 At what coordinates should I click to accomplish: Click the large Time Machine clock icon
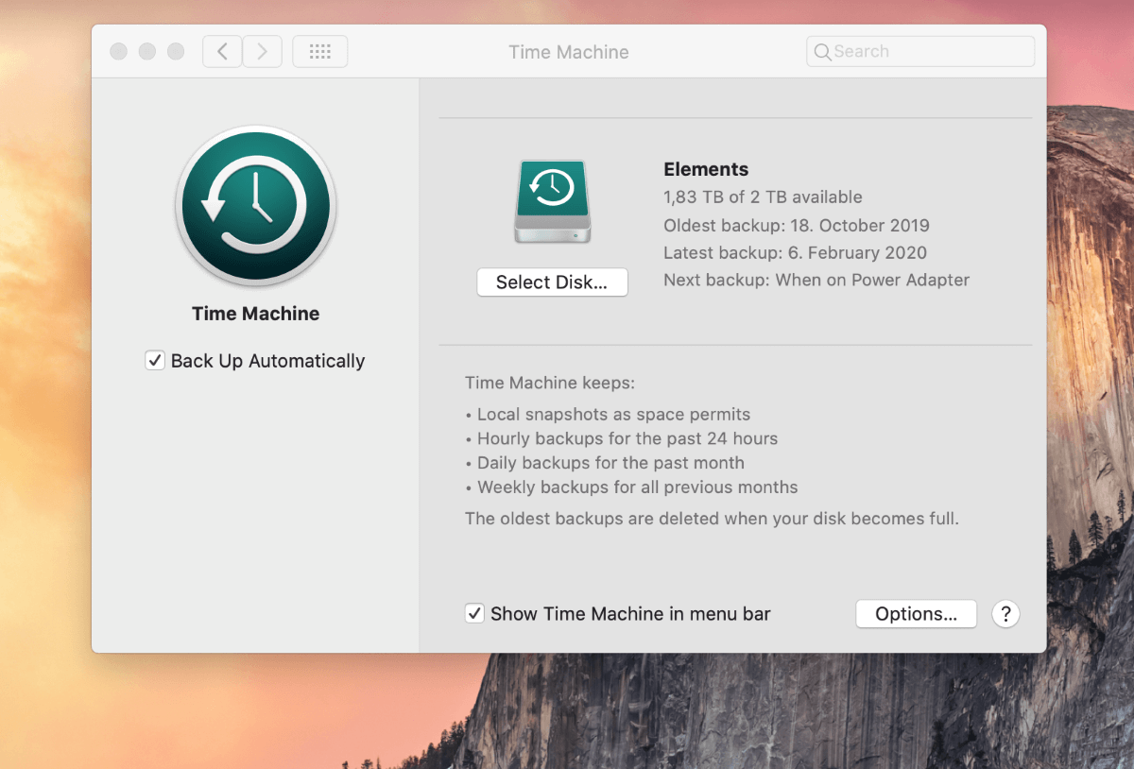tap(256, 206)
